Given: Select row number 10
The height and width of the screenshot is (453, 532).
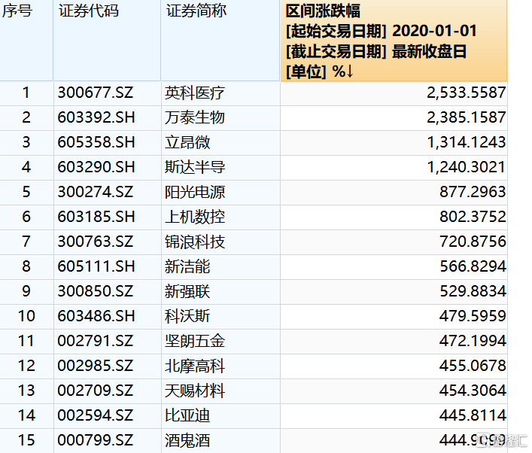Looking at the screenshot, I should [26, 316].
